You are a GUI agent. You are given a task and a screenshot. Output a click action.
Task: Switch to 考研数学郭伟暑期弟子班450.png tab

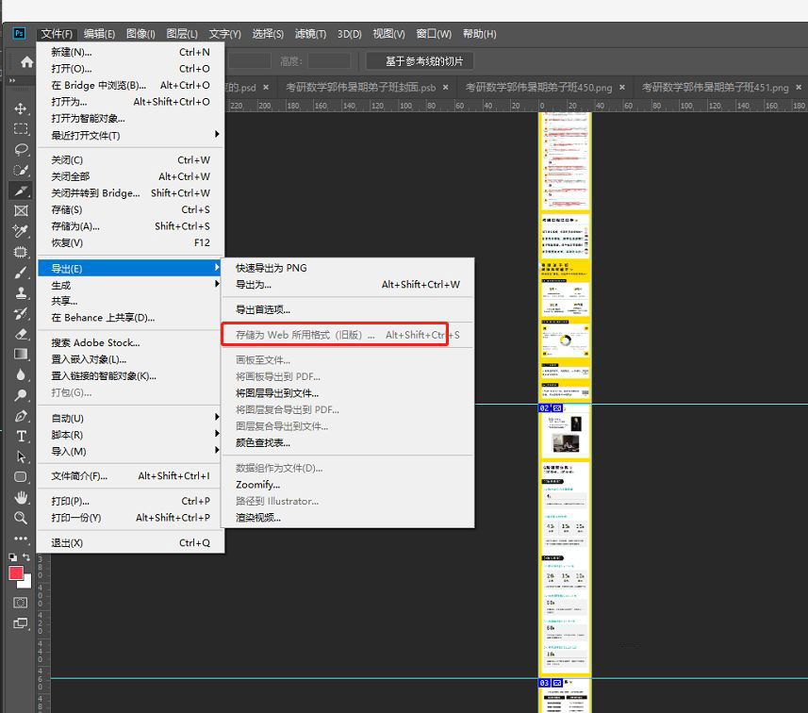538,88
